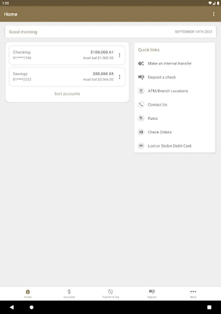Open Make an internal transfer link
This screenshot has height=314, width=221.
click(x=170, y=63)
